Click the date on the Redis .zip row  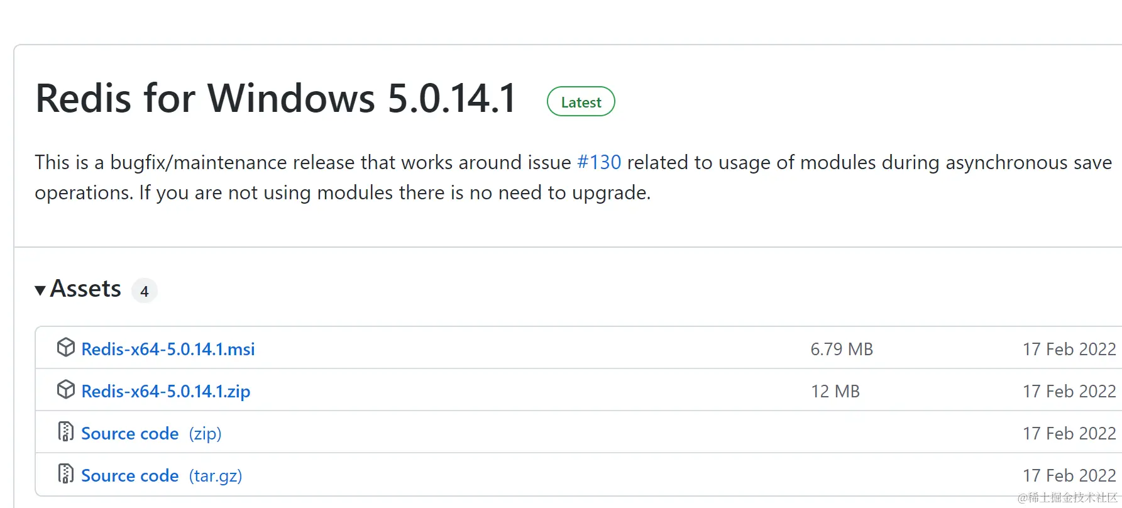1069,391
